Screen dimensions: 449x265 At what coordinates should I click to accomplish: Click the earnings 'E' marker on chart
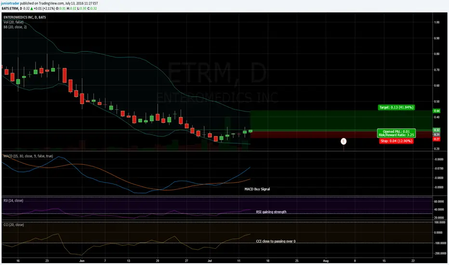[x=343, y=141]
